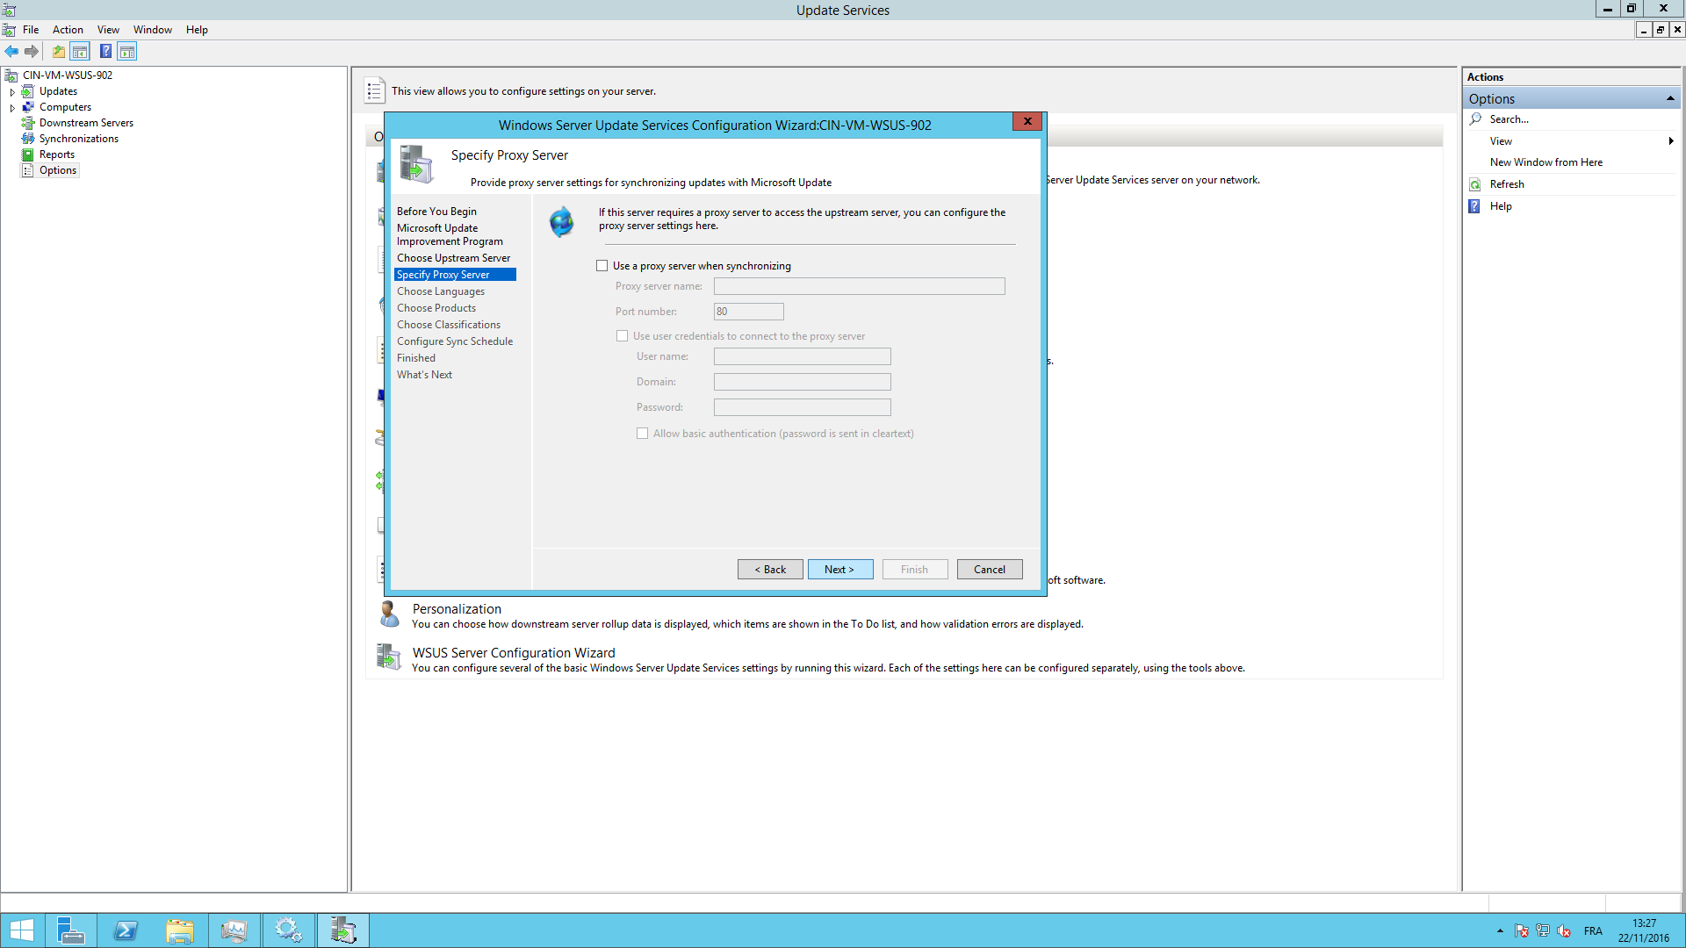Click the Proxy server name field
This screenshot has width=1686, height=948.
[859, 286]
